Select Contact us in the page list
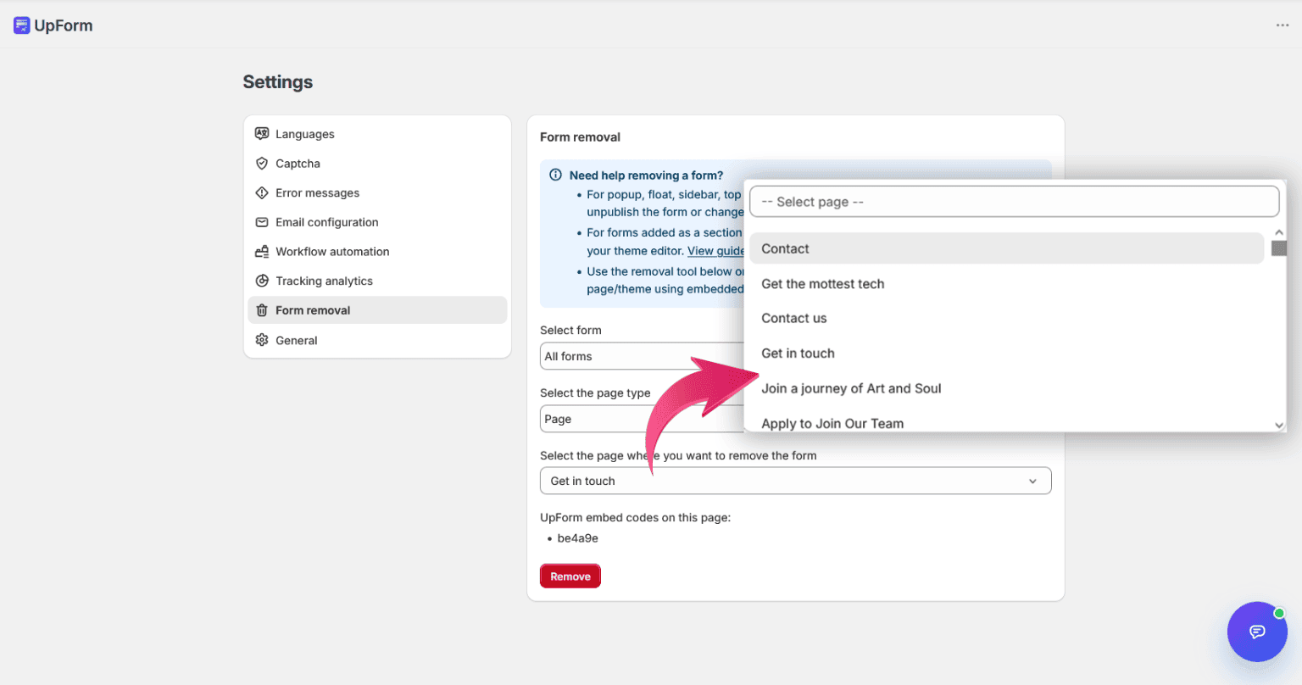This screenshot has height=685, width=1302. [x=1006, y=319]
